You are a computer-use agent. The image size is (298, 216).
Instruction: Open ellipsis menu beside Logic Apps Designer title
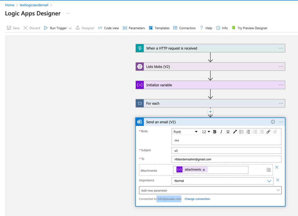coord(68,13)
